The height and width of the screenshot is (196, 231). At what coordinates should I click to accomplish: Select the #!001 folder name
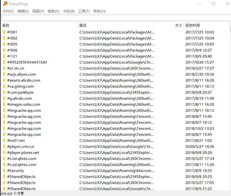(12, 32)
